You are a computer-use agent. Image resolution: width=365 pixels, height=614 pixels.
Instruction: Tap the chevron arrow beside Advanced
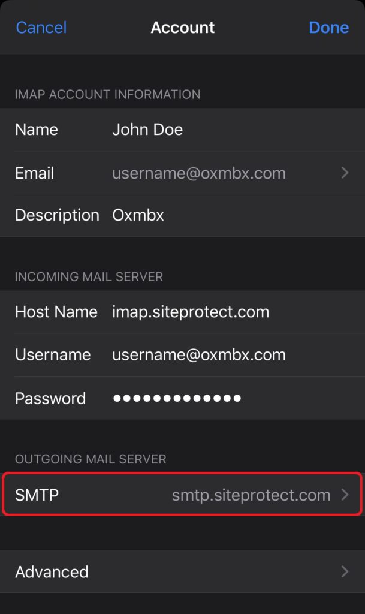(x=345, y=571)
